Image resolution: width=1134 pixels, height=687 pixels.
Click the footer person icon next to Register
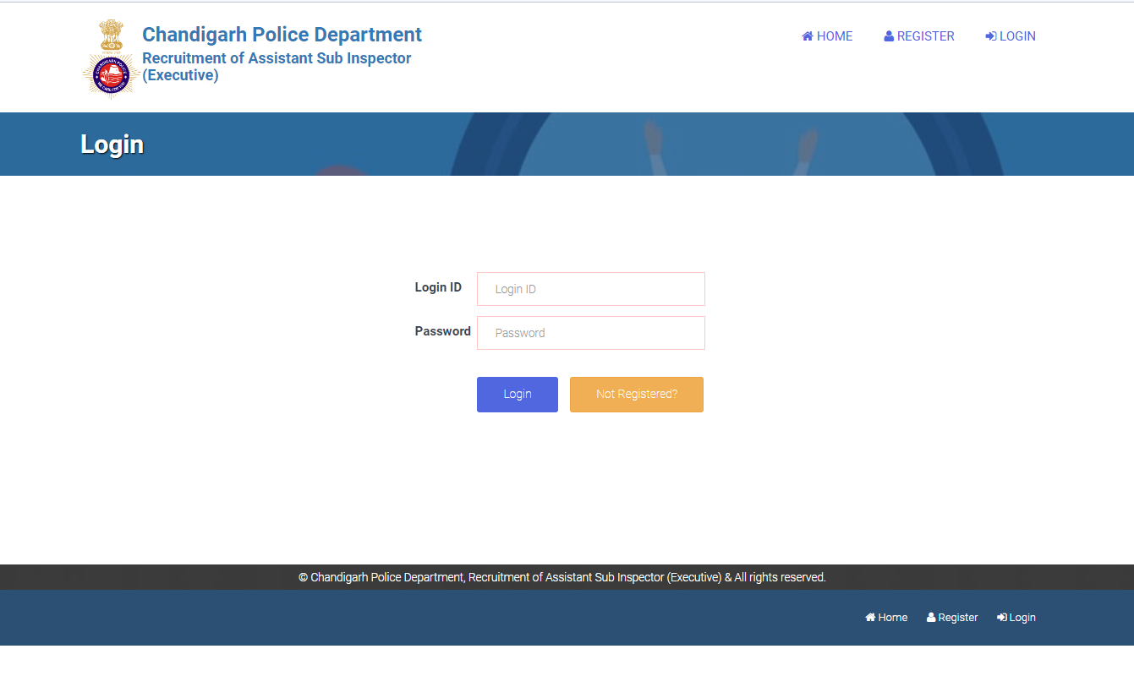[931, 618]
